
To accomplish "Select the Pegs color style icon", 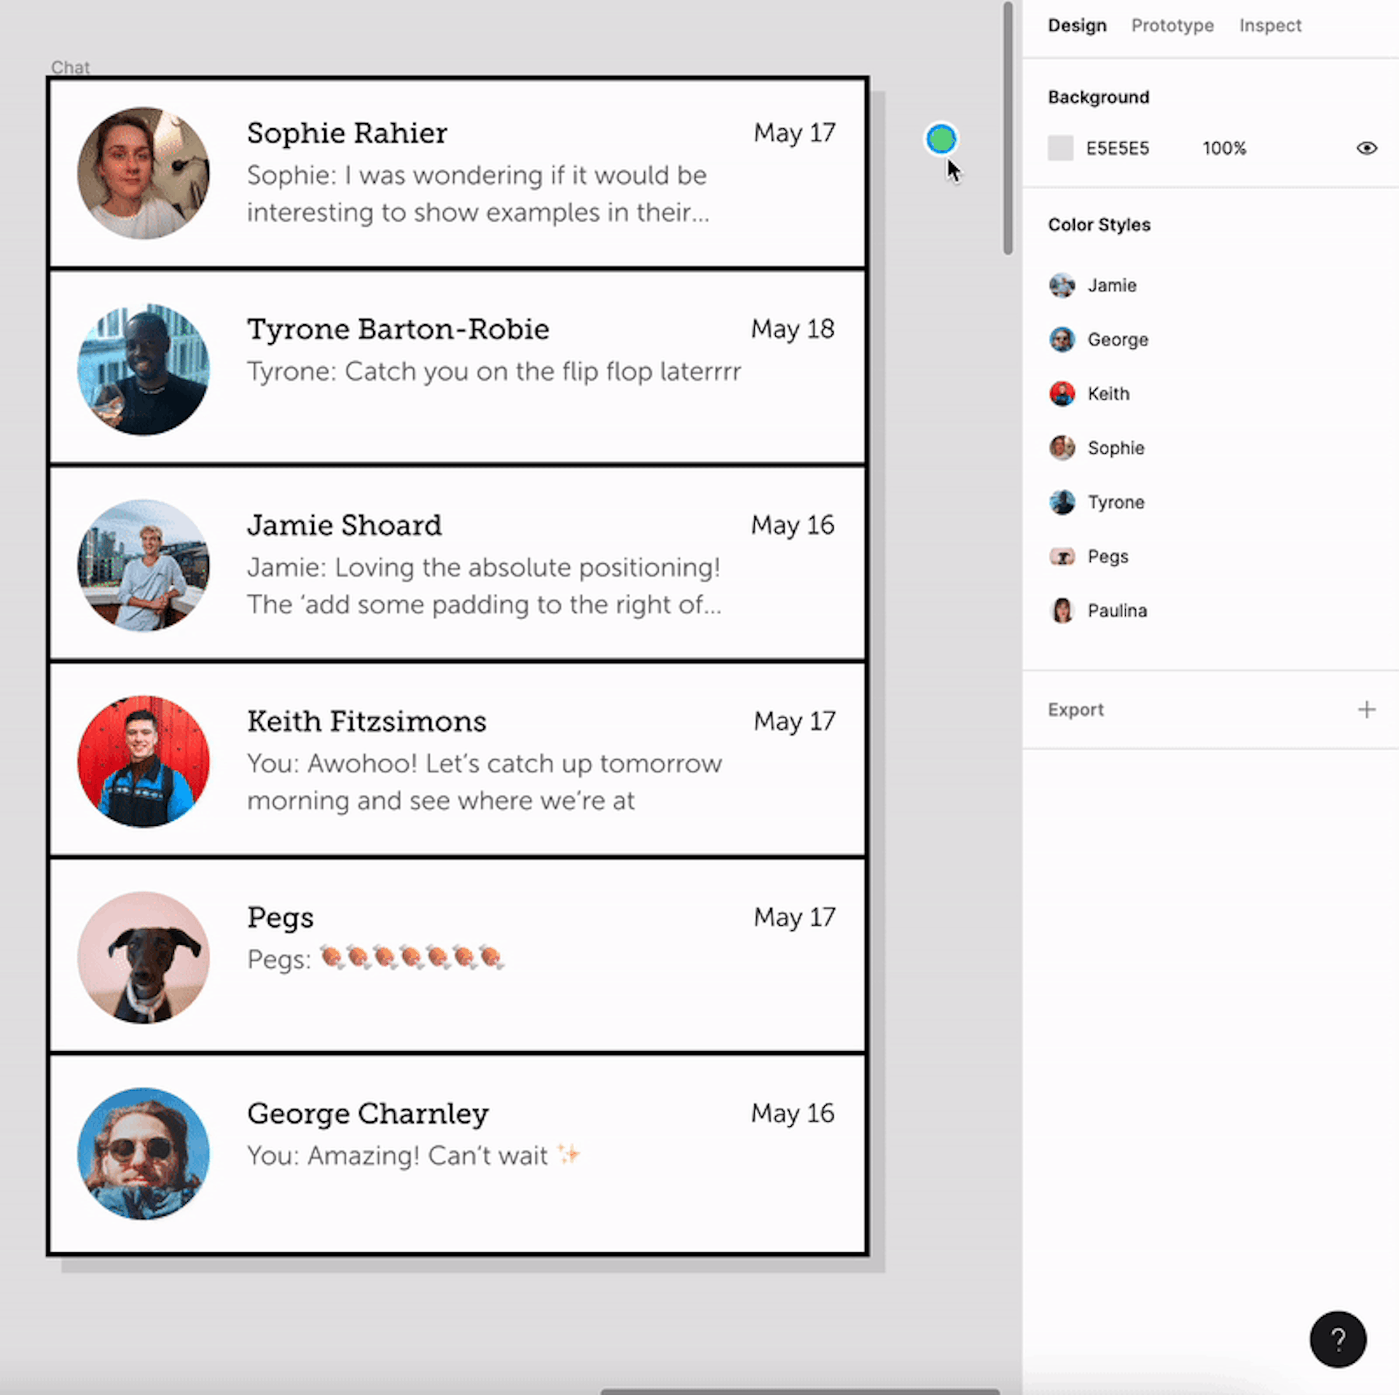I will tap(1062, 557).
